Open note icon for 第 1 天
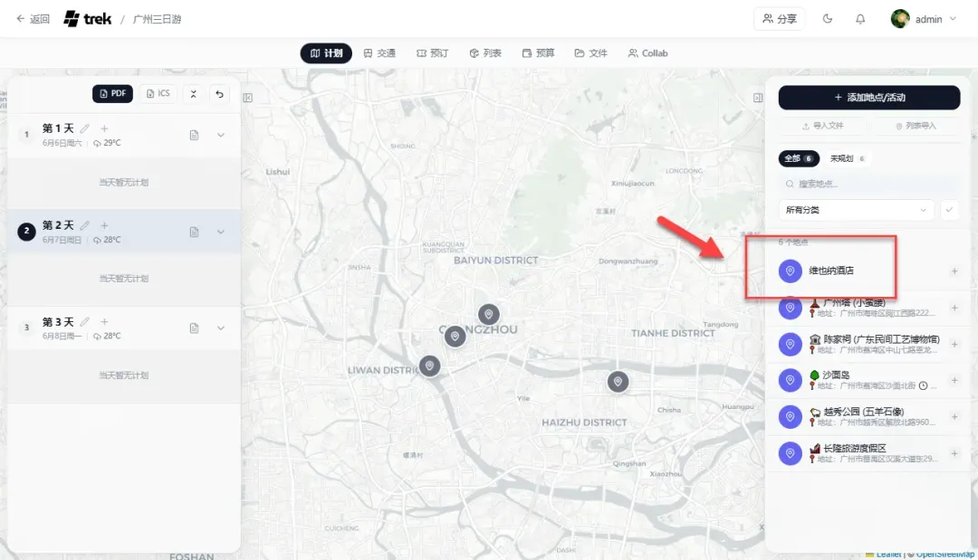The image size is (978, 560). 194,135
